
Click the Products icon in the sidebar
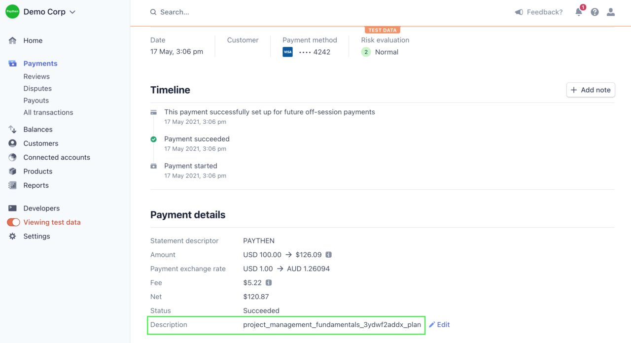coord(12,171)
